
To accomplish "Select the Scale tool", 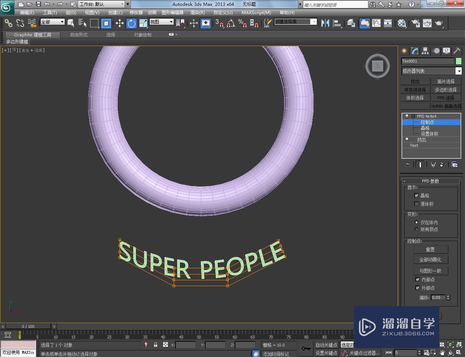I will [x=143, y=23].
